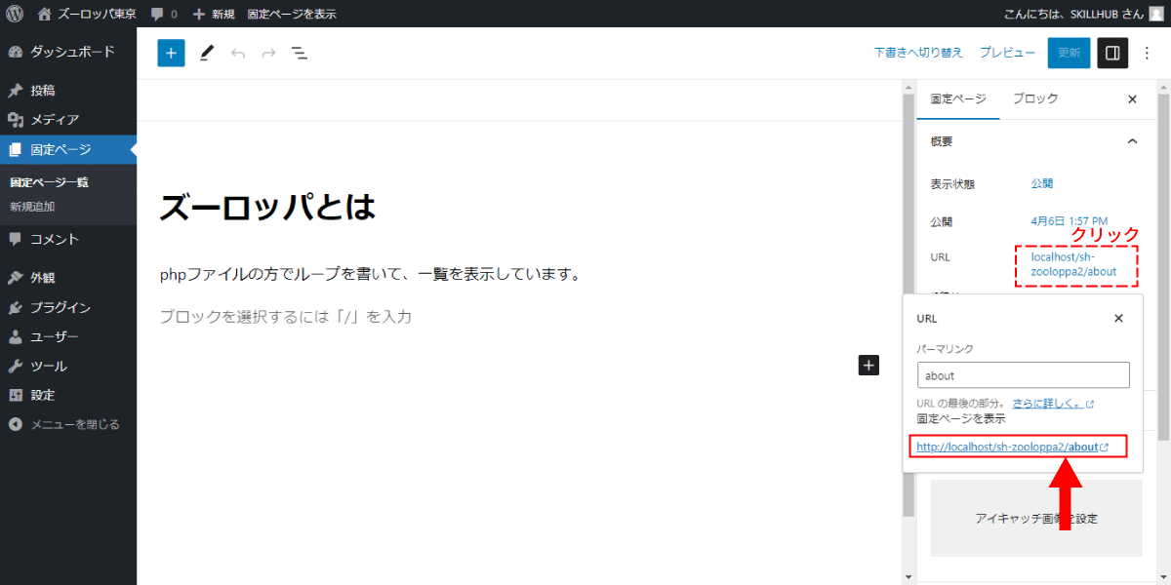Viewport: 1171px width, 585px height.
Task: Open 固定ページ一覧 submenu item
Action: (49, 182)
